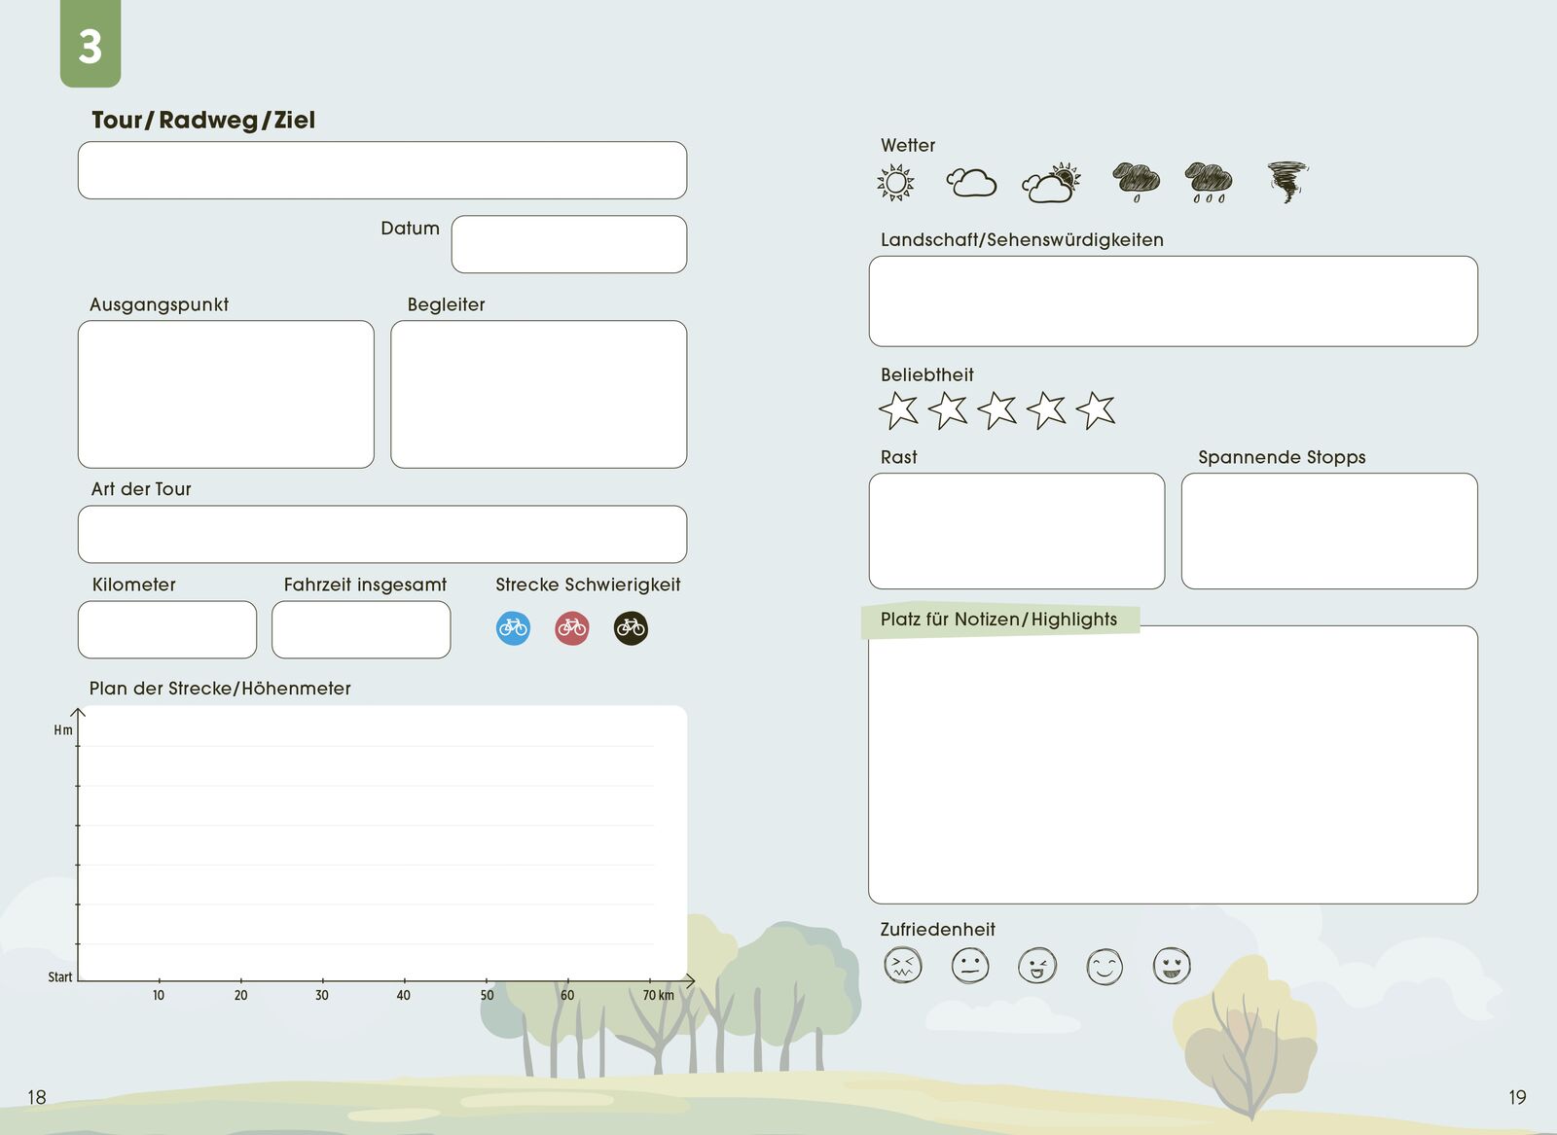
Task: Click the Platz für Notizen/Highlights label
Action: tap(998, 620)
